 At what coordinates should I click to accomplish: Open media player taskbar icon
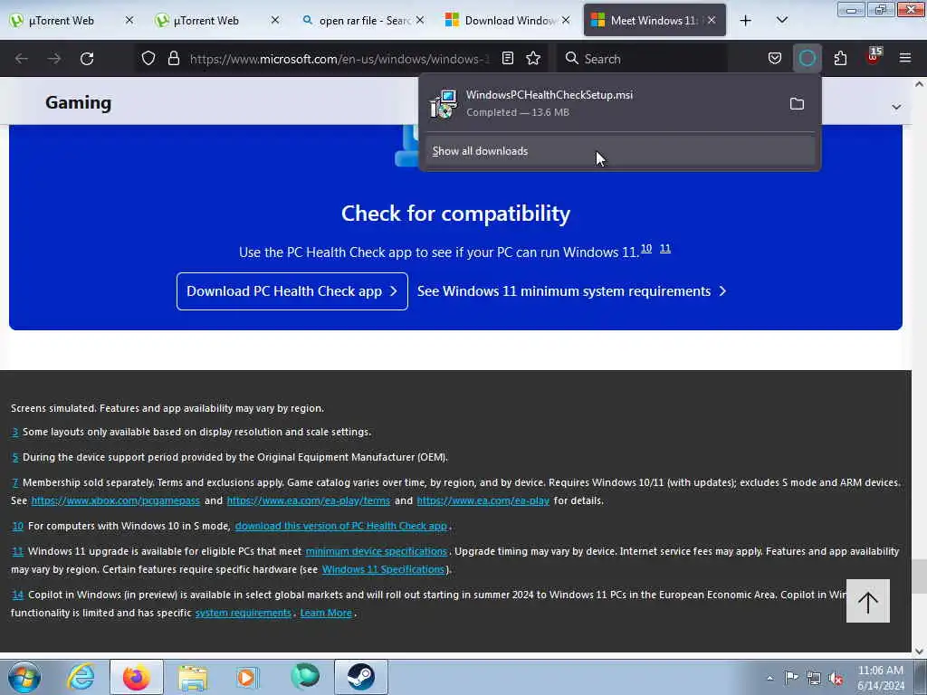pos(248,677)
